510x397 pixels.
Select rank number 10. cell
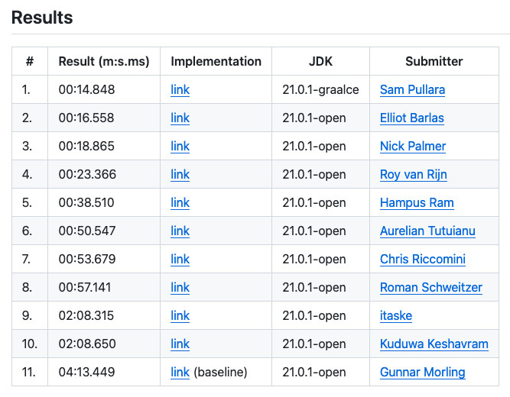tap(30, 344)
